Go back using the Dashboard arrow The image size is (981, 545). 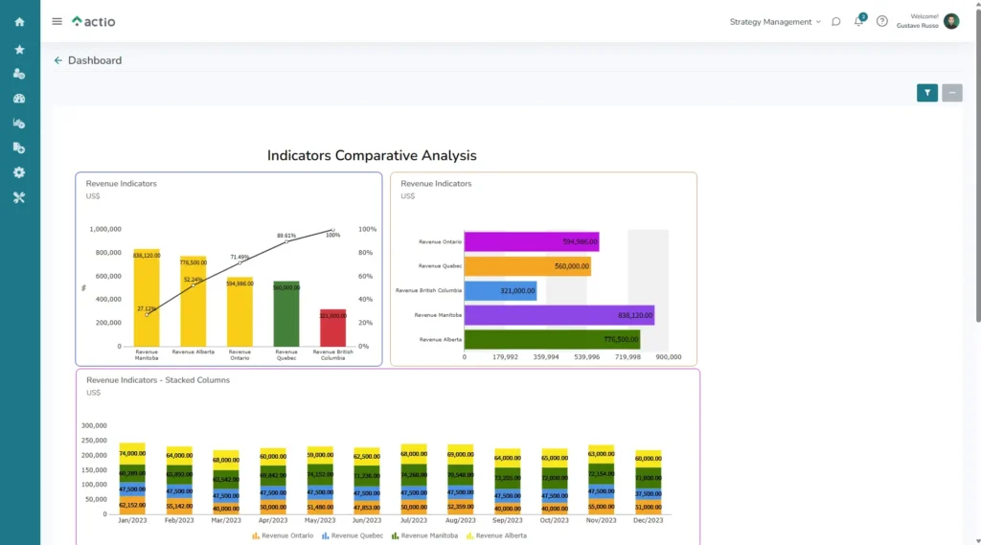click(x=58, y=60)
